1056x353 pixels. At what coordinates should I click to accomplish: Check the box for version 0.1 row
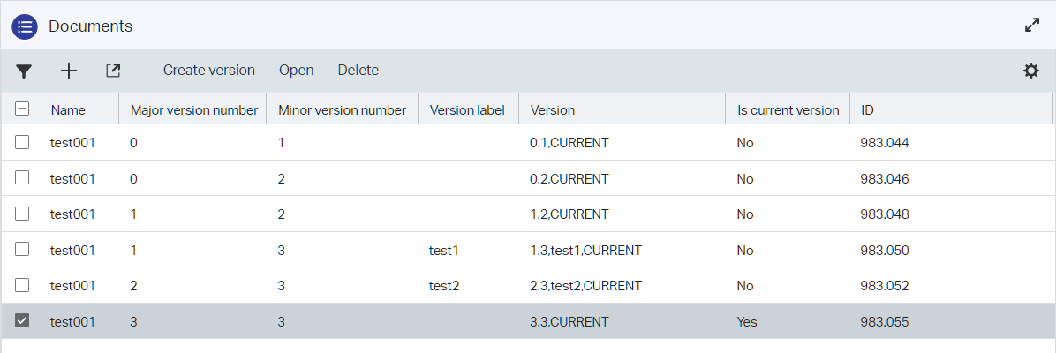click(23, 142)
